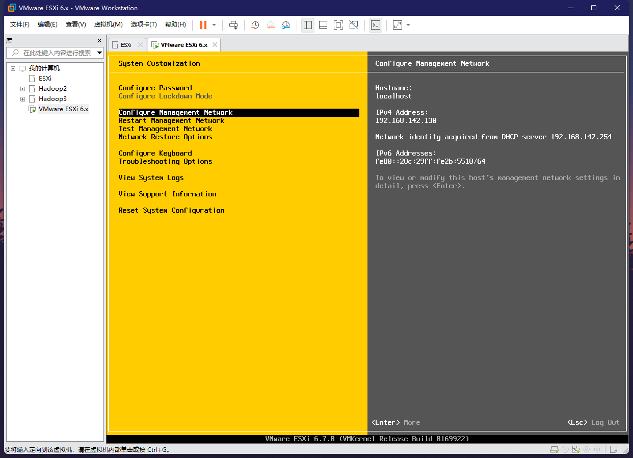The width and height of the screenshot is (633, 458).
Task: Click View System Logs entry
Action: coord(151,177)
